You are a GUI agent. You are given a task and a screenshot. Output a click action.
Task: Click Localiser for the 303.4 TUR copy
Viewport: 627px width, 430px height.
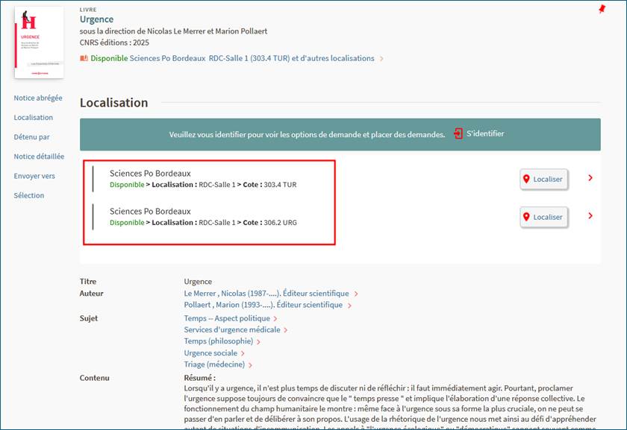coord(543,179)
